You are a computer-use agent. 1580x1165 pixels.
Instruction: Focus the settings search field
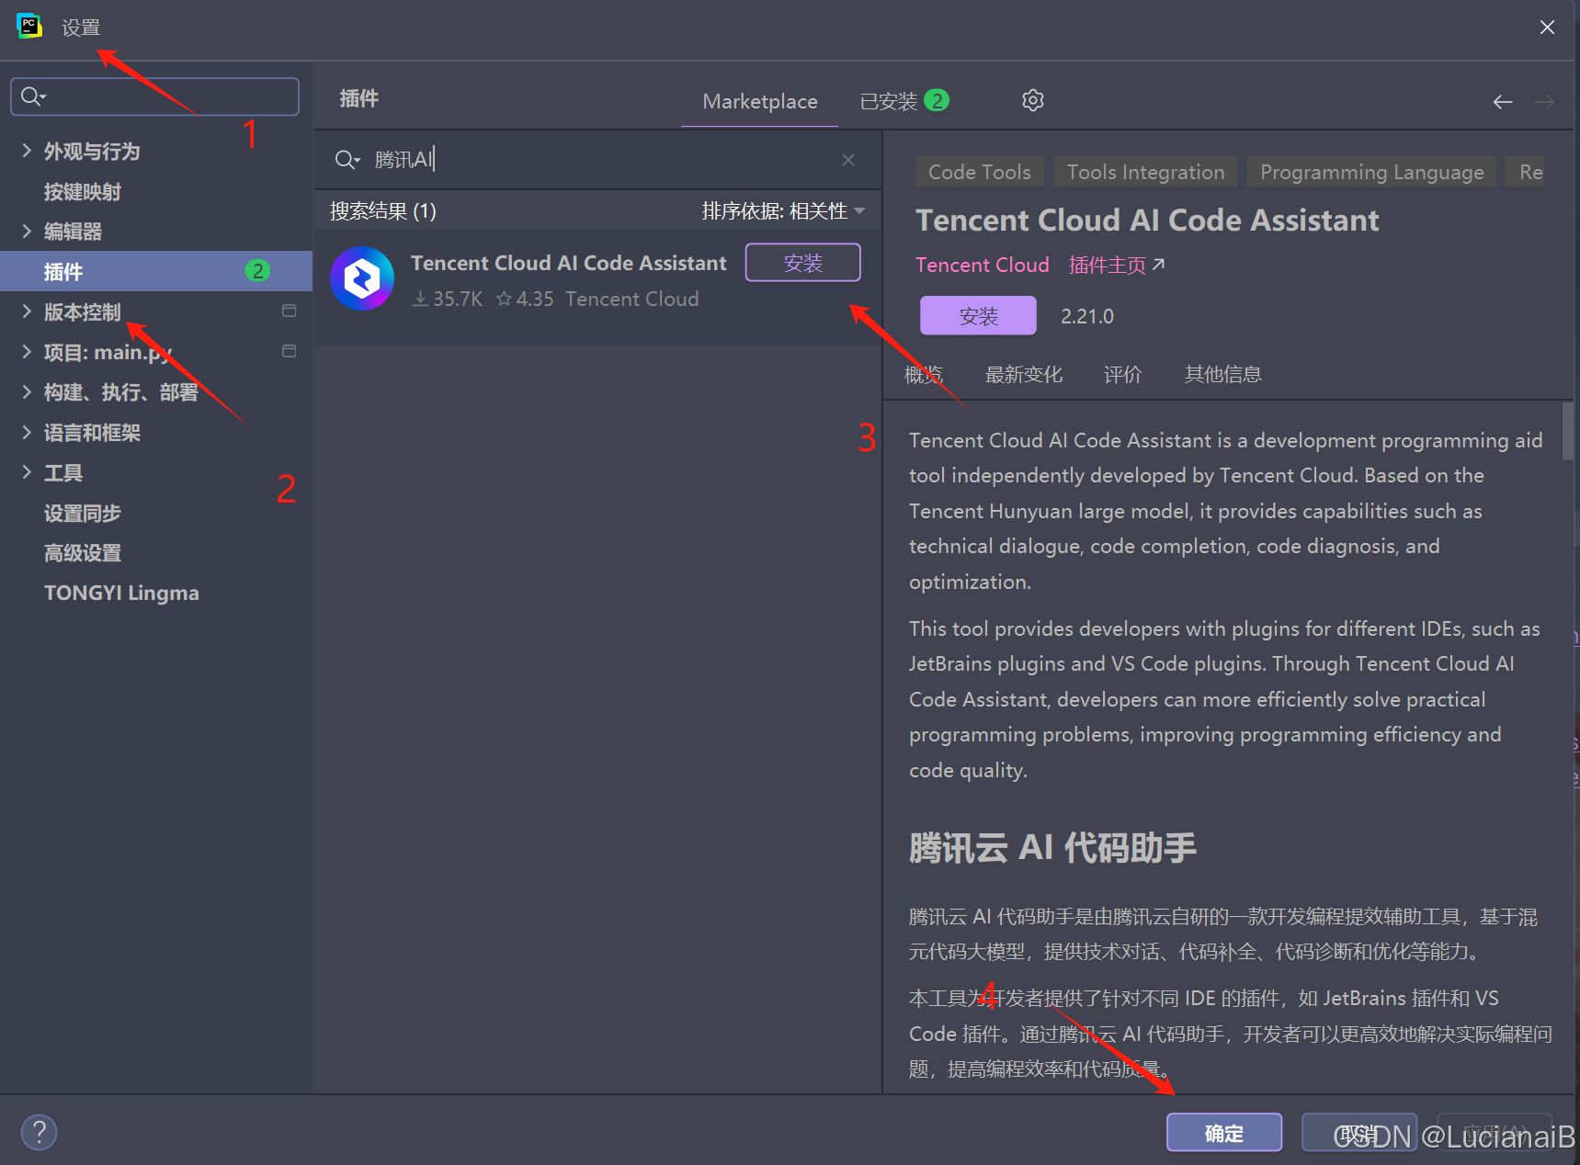click(x=154, y=96)
